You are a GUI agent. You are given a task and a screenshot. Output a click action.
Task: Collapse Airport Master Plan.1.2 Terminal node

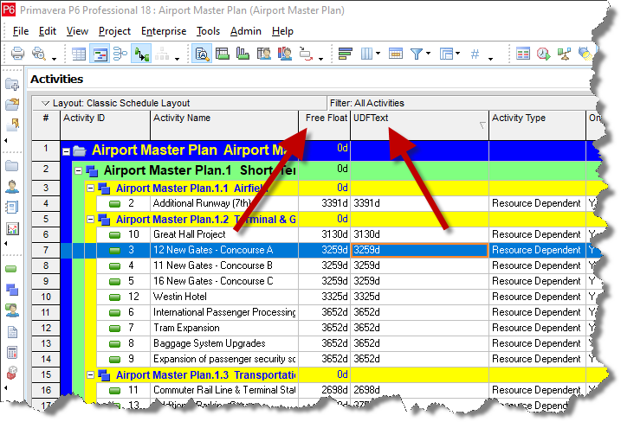(90, 219)
